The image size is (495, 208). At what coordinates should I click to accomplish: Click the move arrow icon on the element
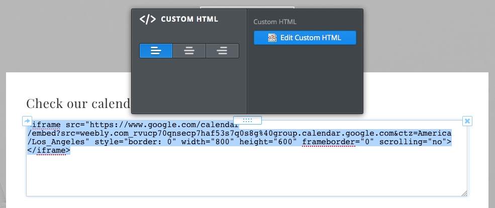[x=27, y=121]
